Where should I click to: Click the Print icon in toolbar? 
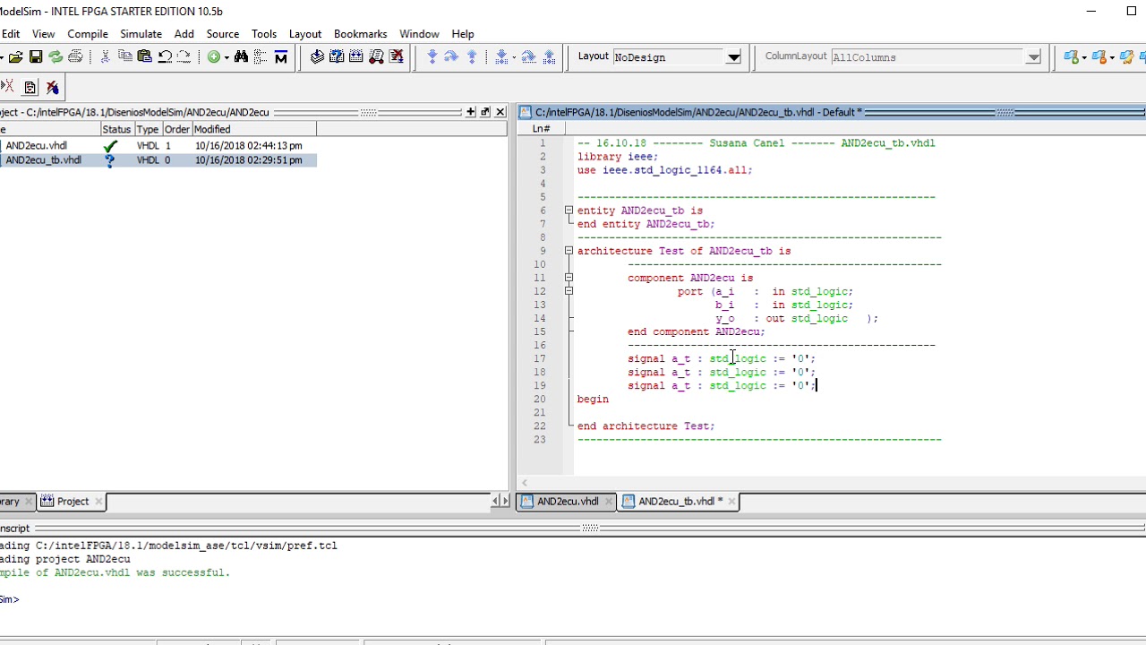click(x=75, y=57)
